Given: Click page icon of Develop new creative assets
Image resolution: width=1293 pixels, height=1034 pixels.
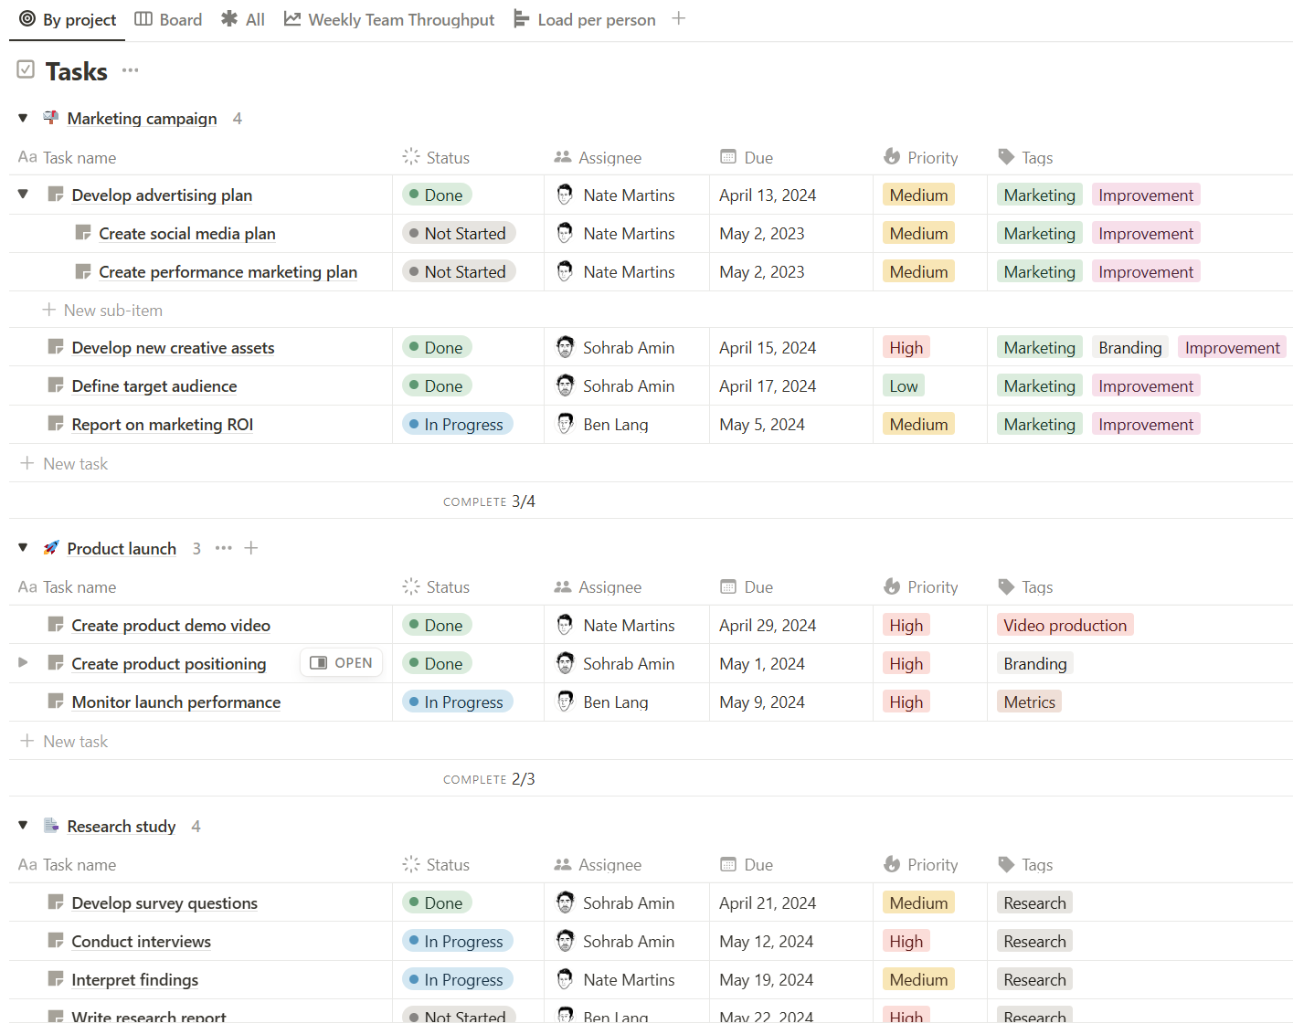Looking at the screenshot, I should coord(56,347).
